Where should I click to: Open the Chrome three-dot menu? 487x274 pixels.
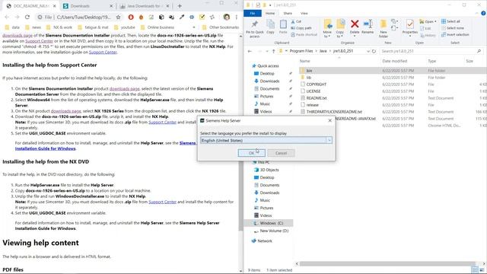(x=237, y=17)
